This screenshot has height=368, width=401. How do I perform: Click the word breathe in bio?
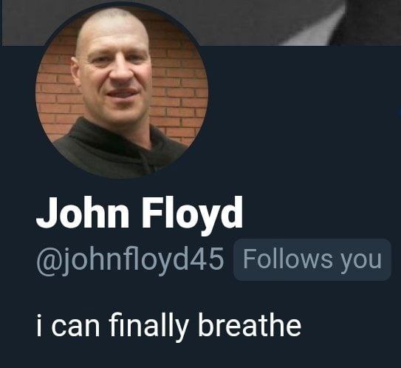pos(250,324)
